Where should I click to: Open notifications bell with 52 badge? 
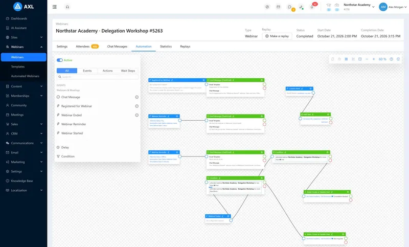pos(312,7)
